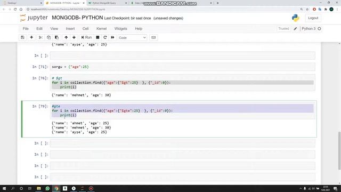341x192 pixels.
Task: Click the empty cell above In [71]
Action: [182, 55]
